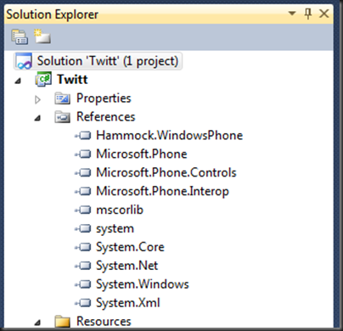Click the mscorlib reference icon

[83, 210]
